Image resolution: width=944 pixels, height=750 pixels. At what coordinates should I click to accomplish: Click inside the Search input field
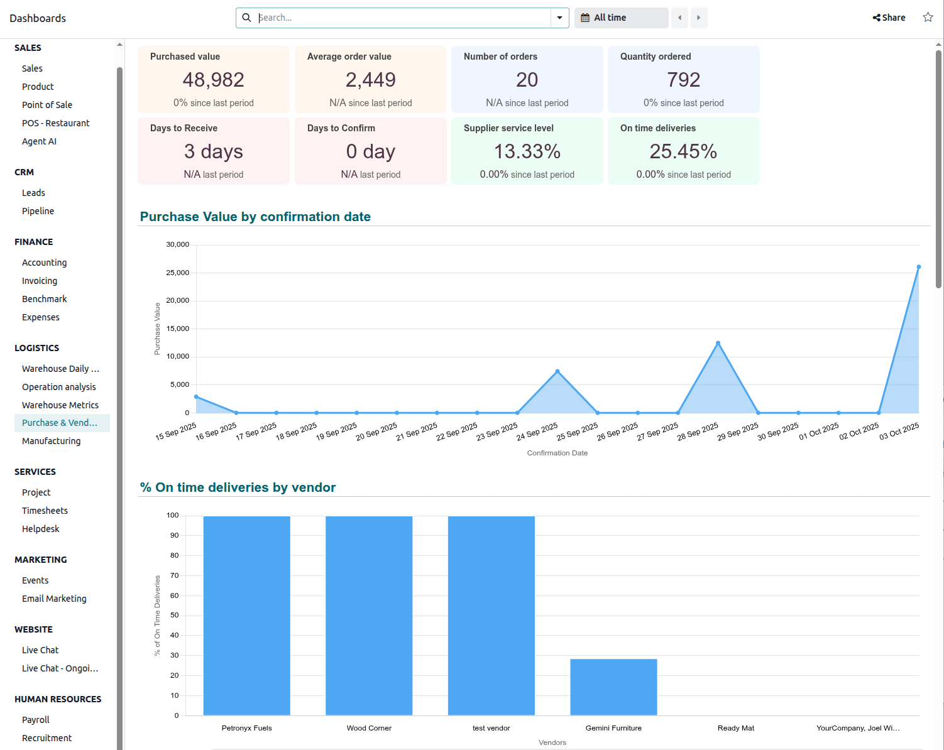[402, 18]
